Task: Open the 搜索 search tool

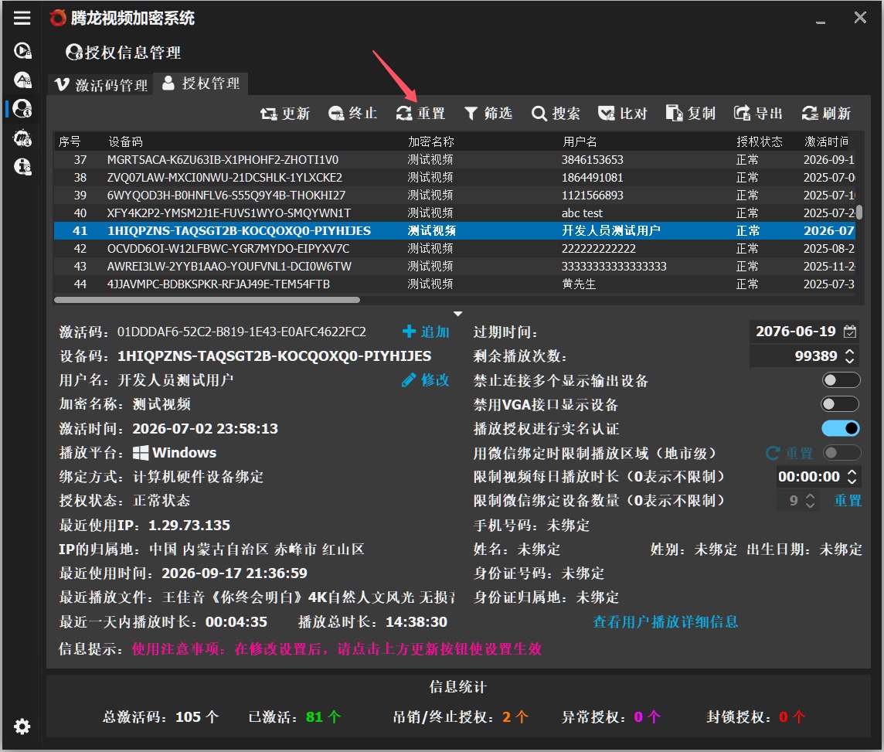Action: pos(556,114)
